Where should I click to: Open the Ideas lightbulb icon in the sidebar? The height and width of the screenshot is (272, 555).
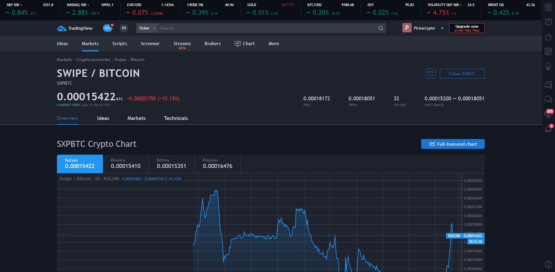click(x=548, y=66)
